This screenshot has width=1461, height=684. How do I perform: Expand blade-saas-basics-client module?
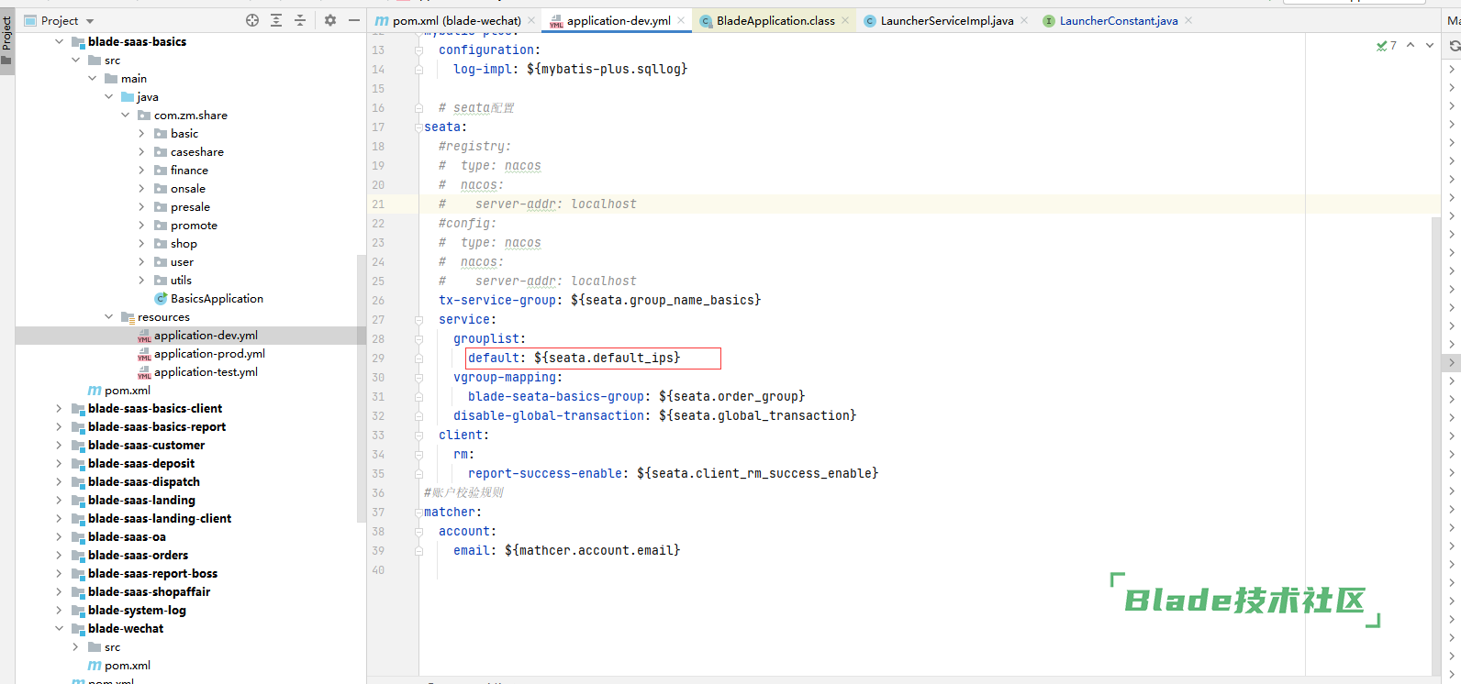click(x=59, y=408)
